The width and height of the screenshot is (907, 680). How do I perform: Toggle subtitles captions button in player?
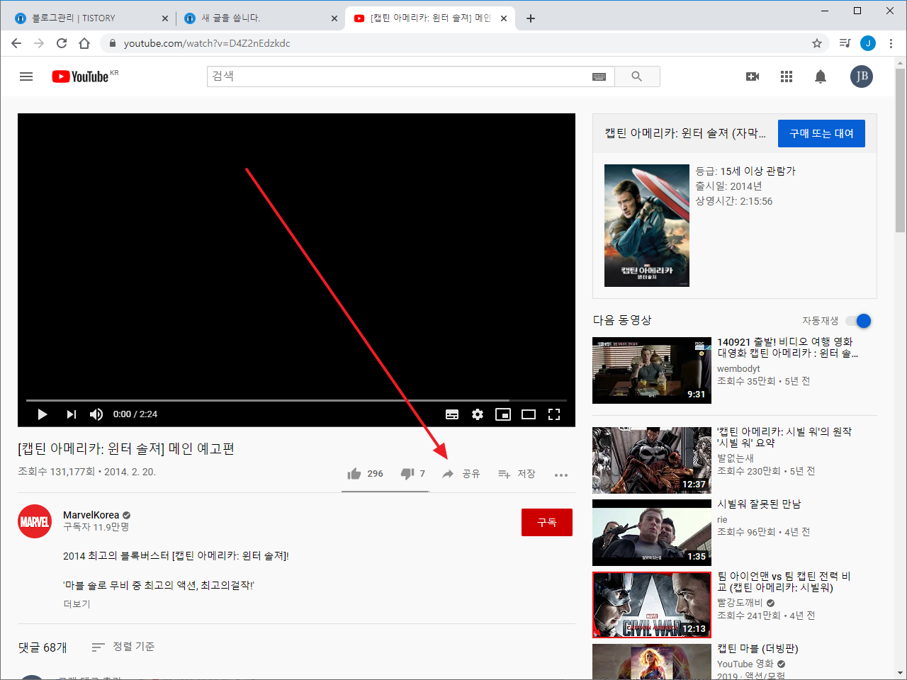(452, 414)
